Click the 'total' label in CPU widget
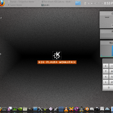 pos(107,17)
